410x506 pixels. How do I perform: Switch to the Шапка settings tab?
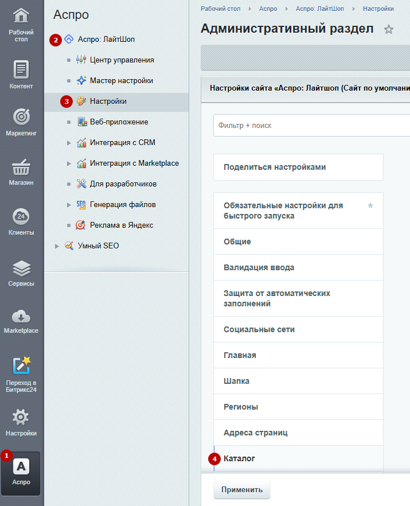(x=298, y=381)
